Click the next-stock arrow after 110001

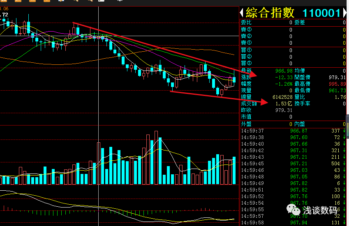pyautogui.click(x=344, y=13)
